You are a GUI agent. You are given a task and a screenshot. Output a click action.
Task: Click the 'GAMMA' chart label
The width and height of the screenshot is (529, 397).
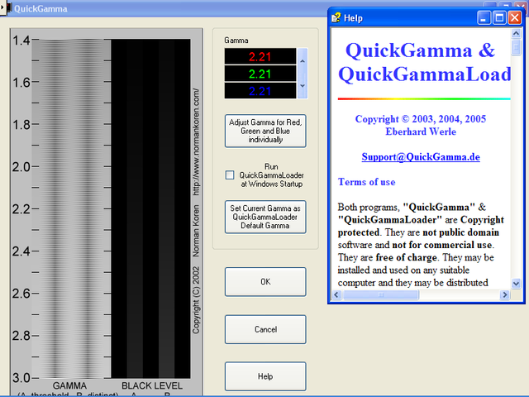(69, 385)
